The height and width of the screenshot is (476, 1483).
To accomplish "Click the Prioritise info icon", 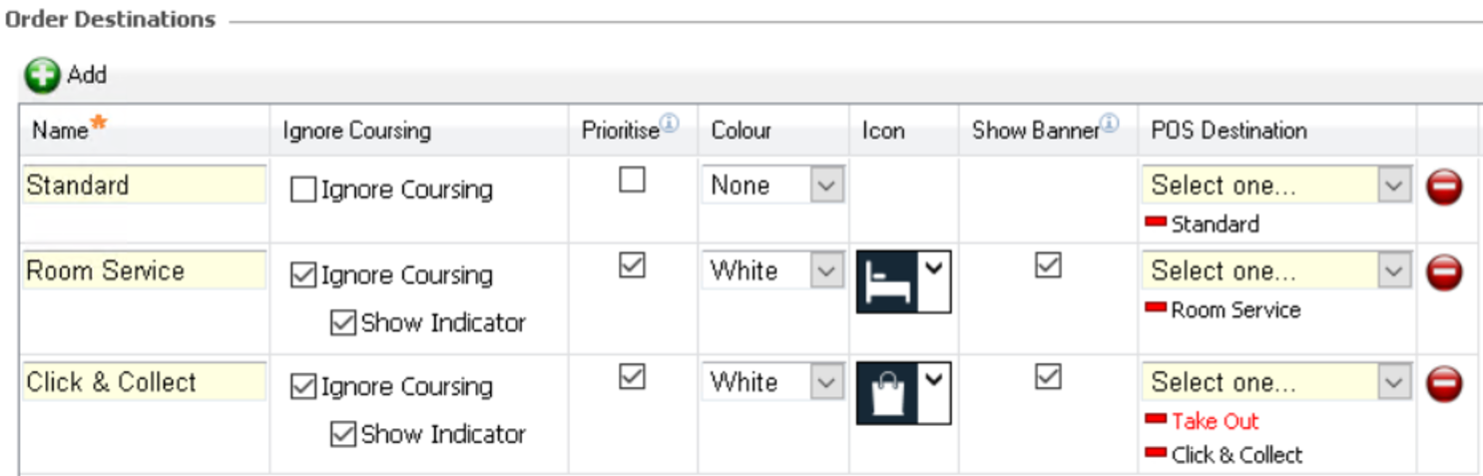I will pos(670,124).
